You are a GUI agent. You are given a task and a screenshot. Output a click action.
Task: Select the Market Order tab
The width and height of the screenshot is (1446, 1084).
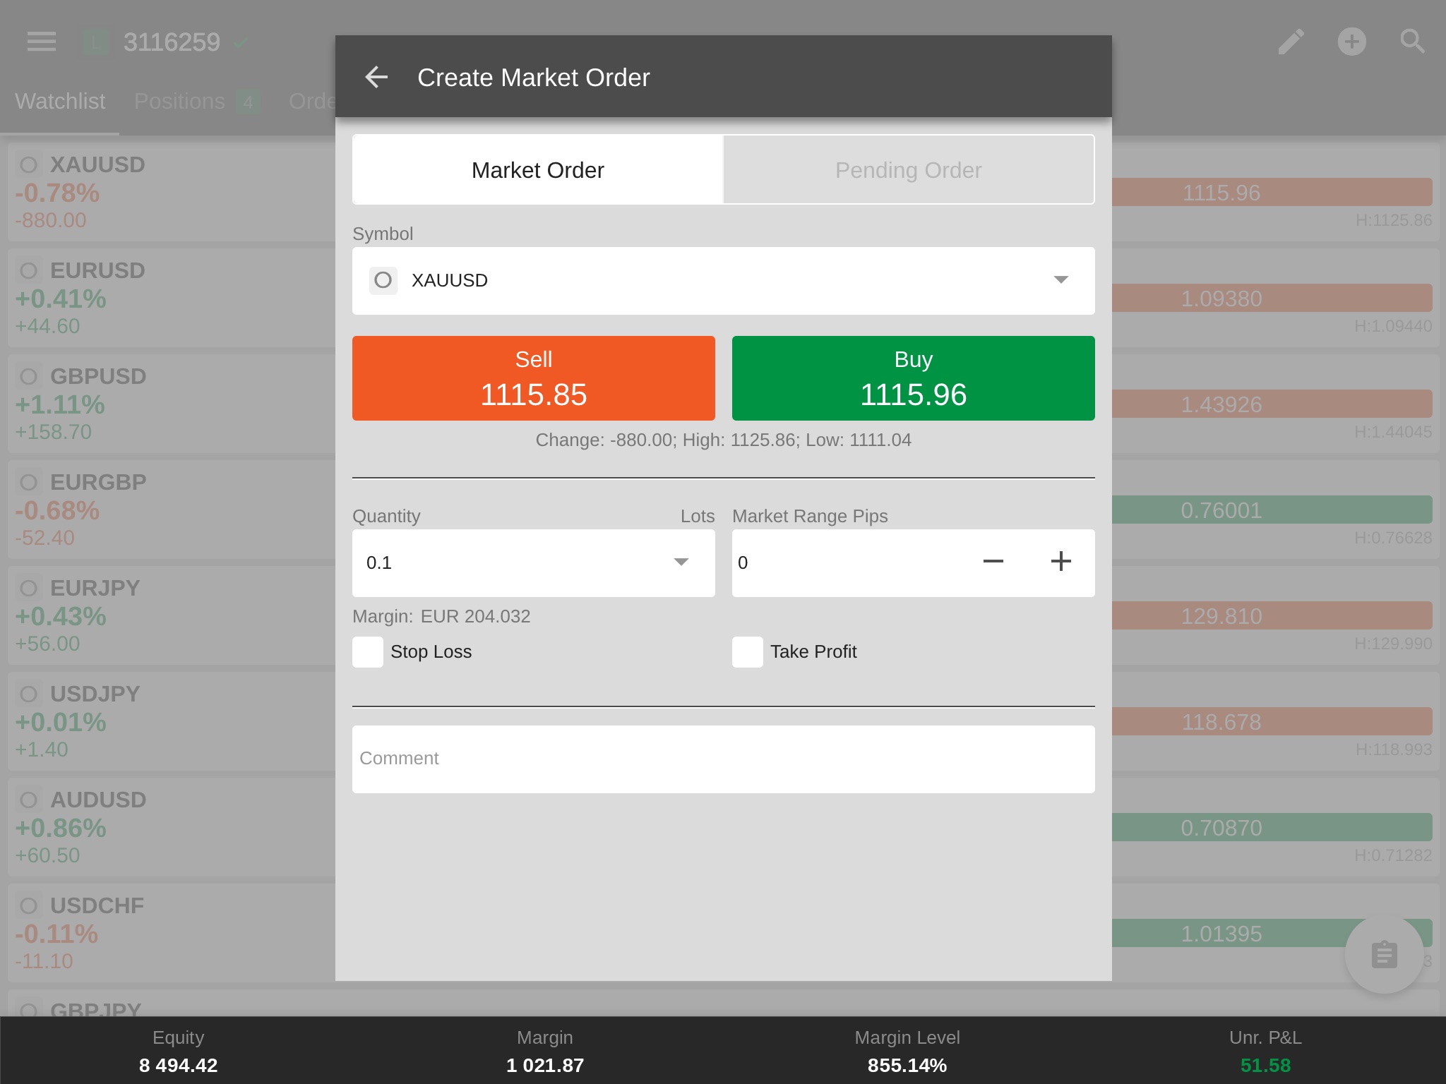click(537, 170)
